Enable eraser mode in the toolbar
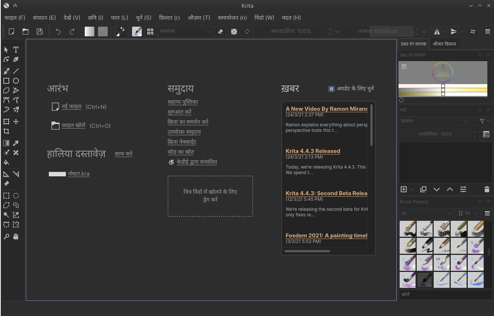Screen dimensions: 494x316 click(220, 31)
